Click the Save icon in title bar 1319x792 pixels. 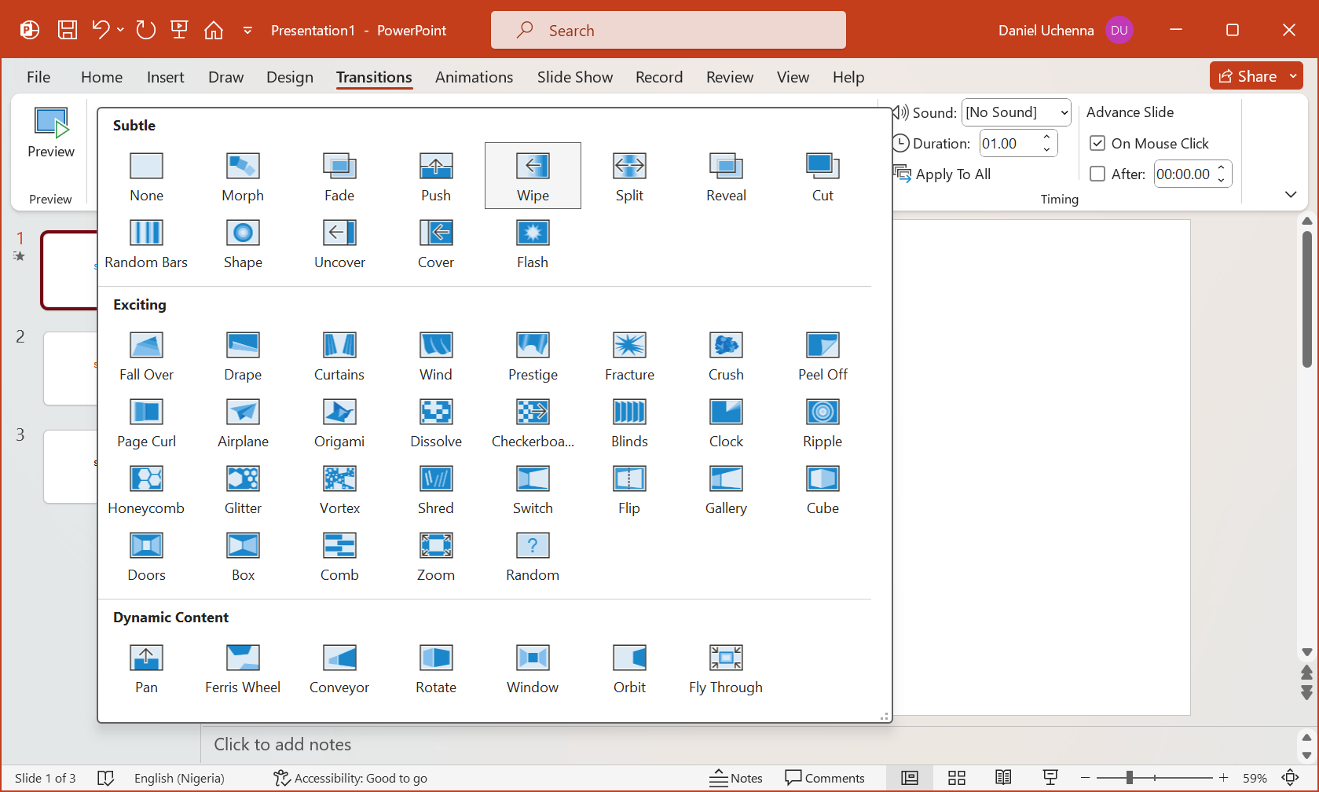point(68,30)
